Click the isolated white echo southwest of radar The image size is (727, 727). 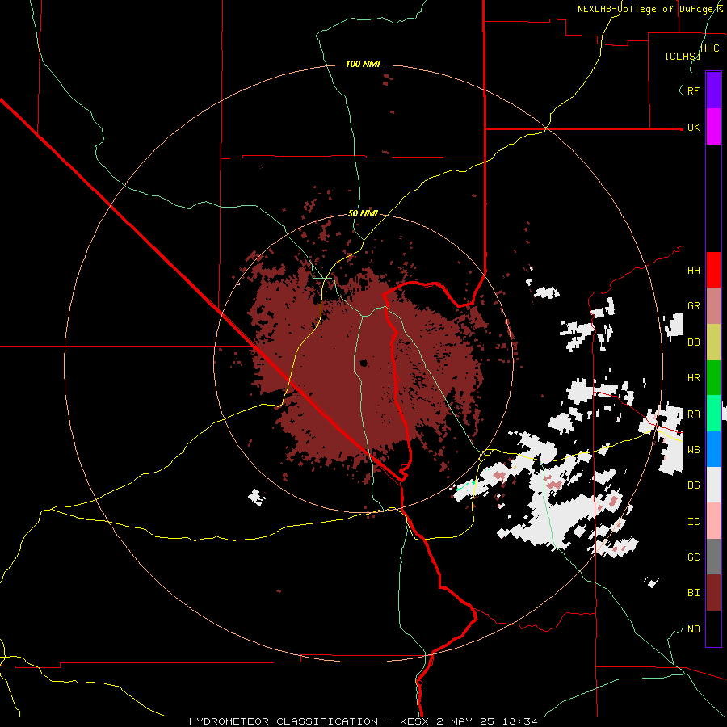tap(256, 497)
